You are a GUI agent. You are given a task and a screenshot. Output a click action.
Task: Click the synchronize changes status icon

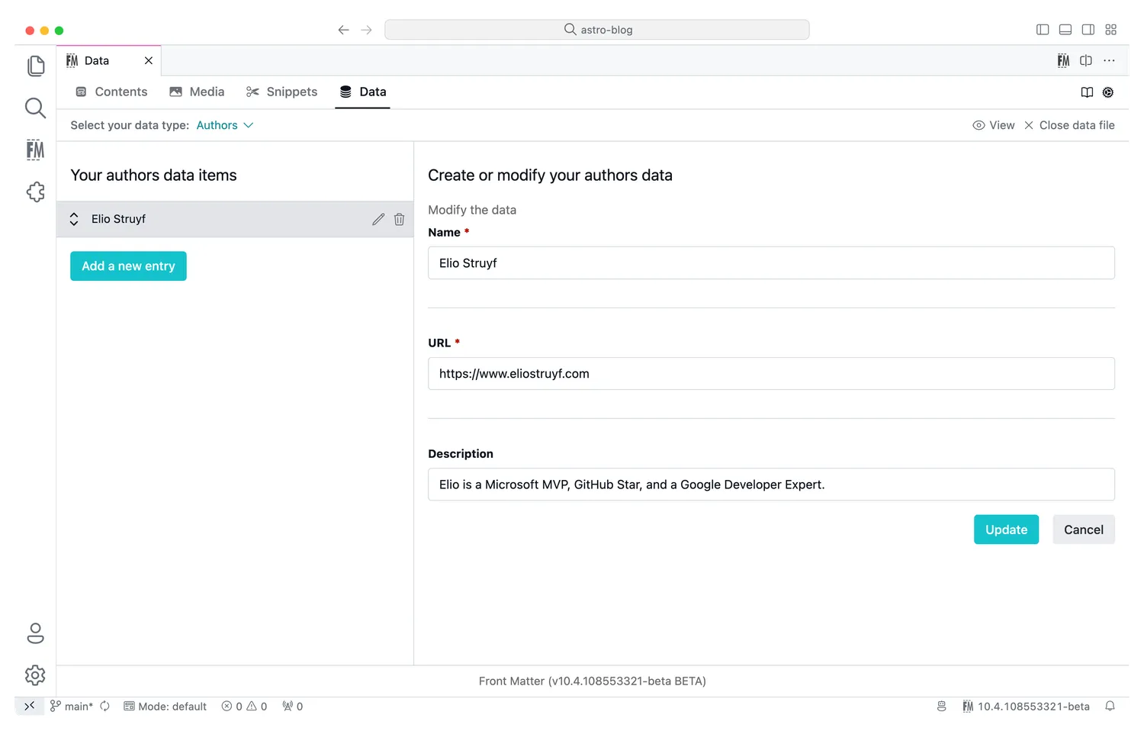click(105, 707)
